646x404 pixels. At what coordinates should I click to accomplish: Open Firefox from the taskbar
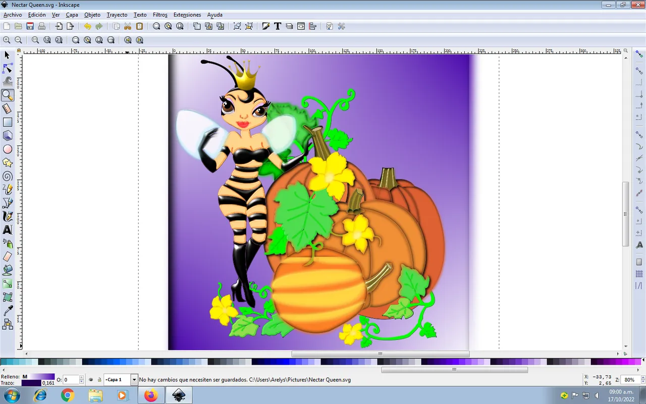point(150,395)
